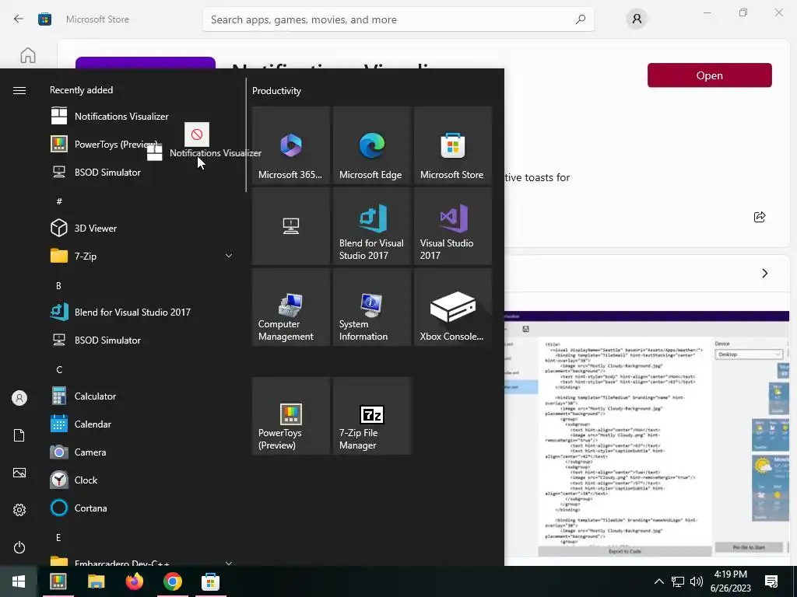Click the Power button in Start sidebar
This screenshot has height=597, width=797.
tap(19, 547)
